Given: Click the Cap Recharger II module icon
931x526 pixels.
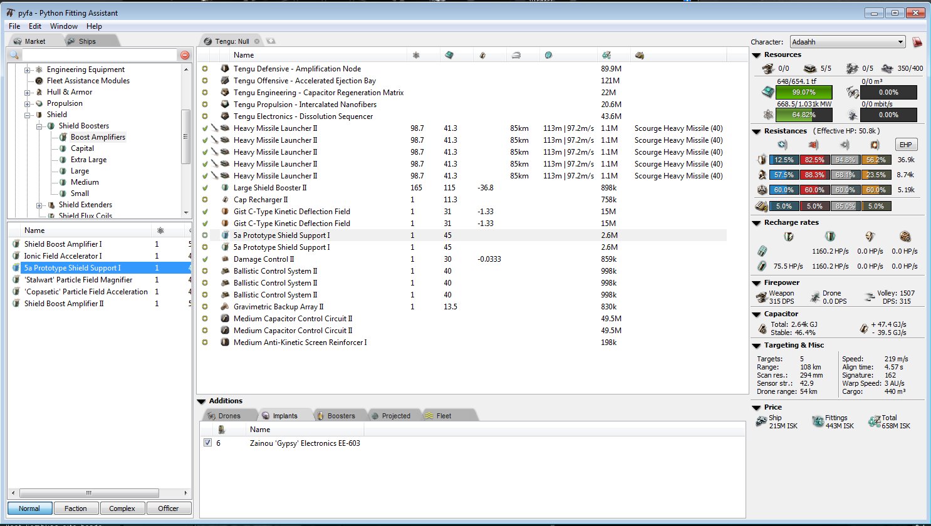Looking at the screenshot, I should point(225,200).
